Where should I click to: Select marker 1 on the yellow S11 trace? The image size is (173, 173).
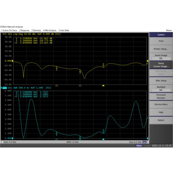click(57, 68)
